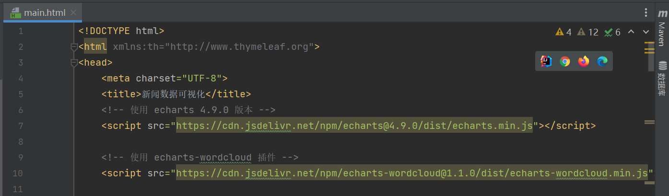This screenshot has height=196, width=669.
Task: Open the 数据库 database tool window
Action: (x=662, y=79)
